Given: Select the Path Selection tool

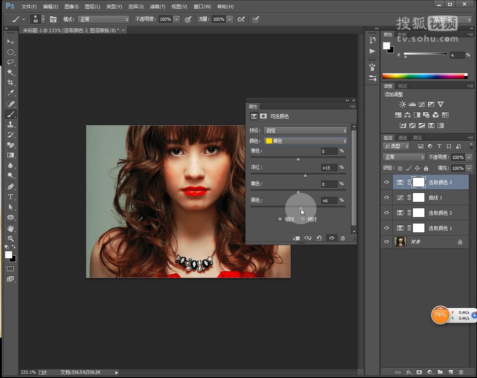Looking at the screenshot, I should 11,207.
